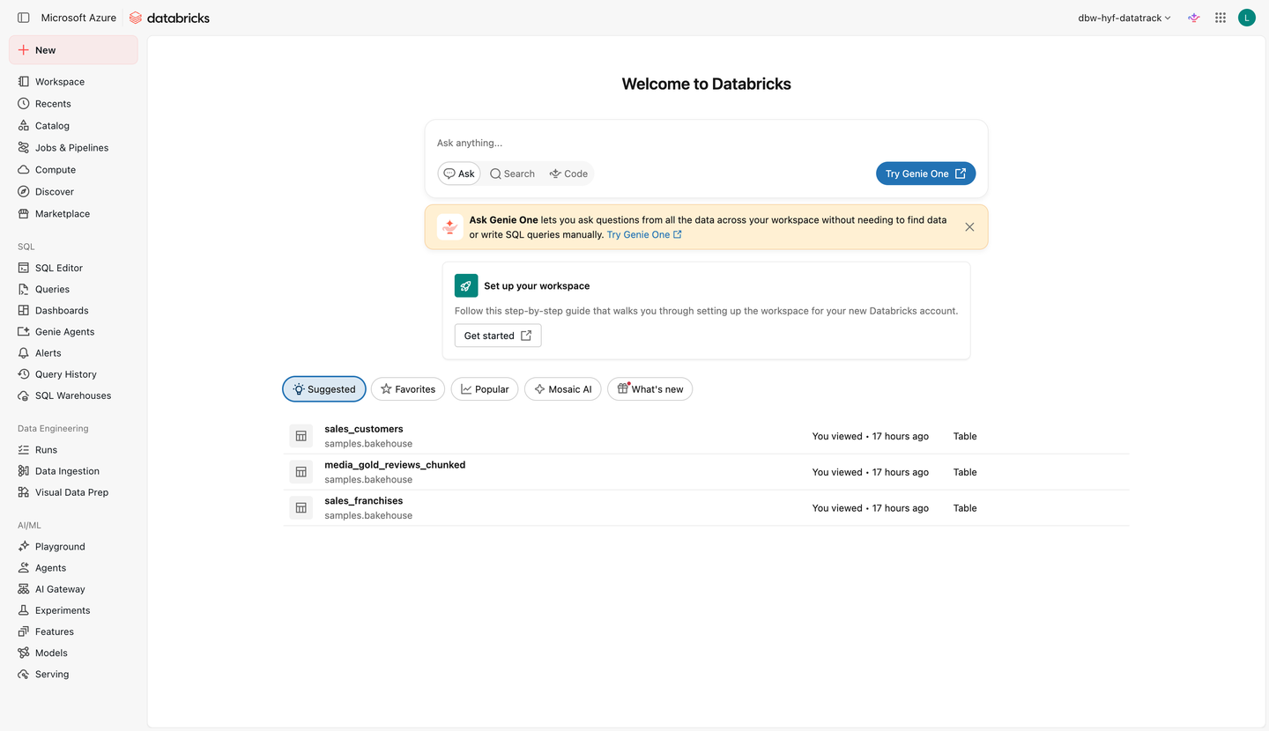The width and height of the screenshot is (1269, 731).
Task: Click the Jobs & Pipelines icon
Action: point(24,148)
